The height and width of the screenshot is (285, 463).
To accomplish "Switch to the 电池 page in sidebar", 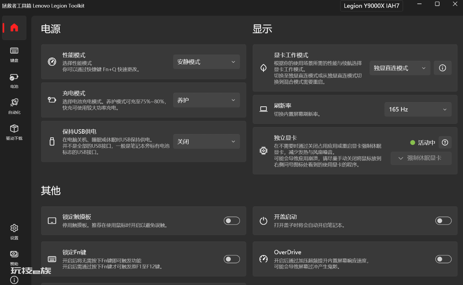I will click(x=14, y=81).
